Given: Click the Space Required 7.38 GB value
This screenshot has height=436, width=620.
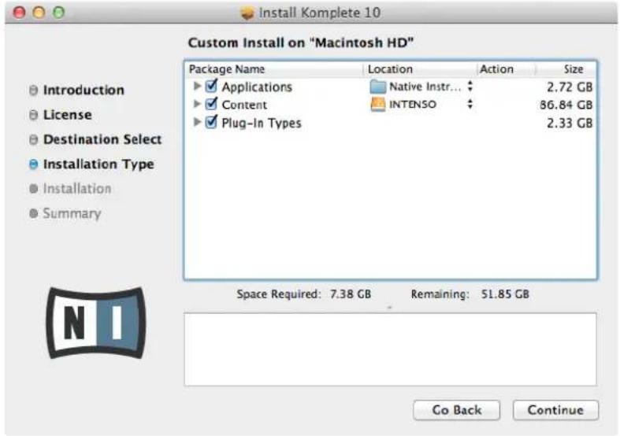Looking at the screenshot, I should (351, 294).
